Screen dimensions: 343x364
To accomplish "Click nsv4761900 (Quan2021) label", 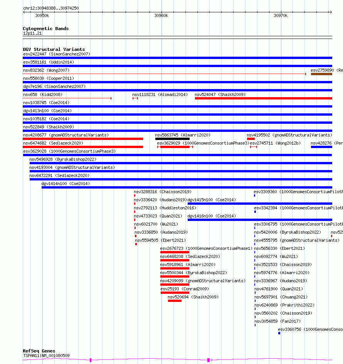I will 279,289.
